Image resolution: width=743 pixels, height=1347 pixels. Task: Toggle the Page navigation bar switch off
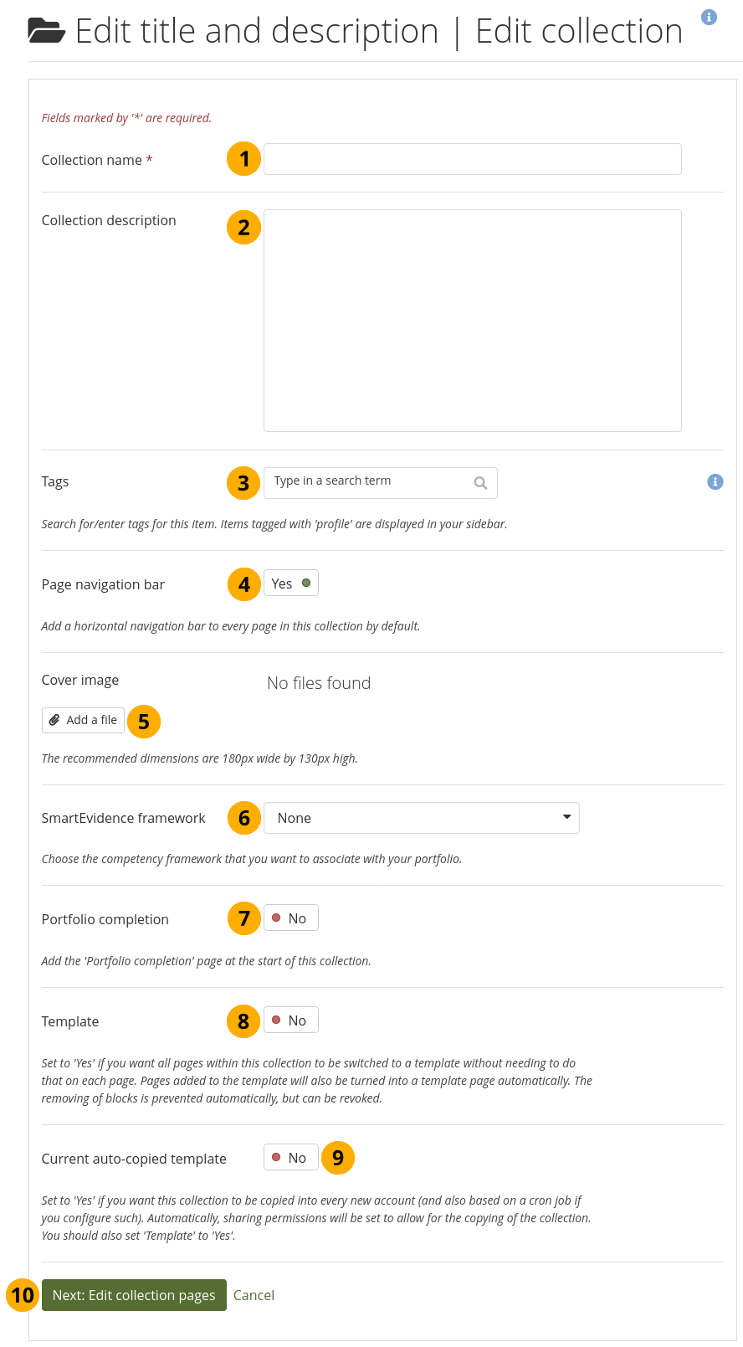[x=290, y=584]
